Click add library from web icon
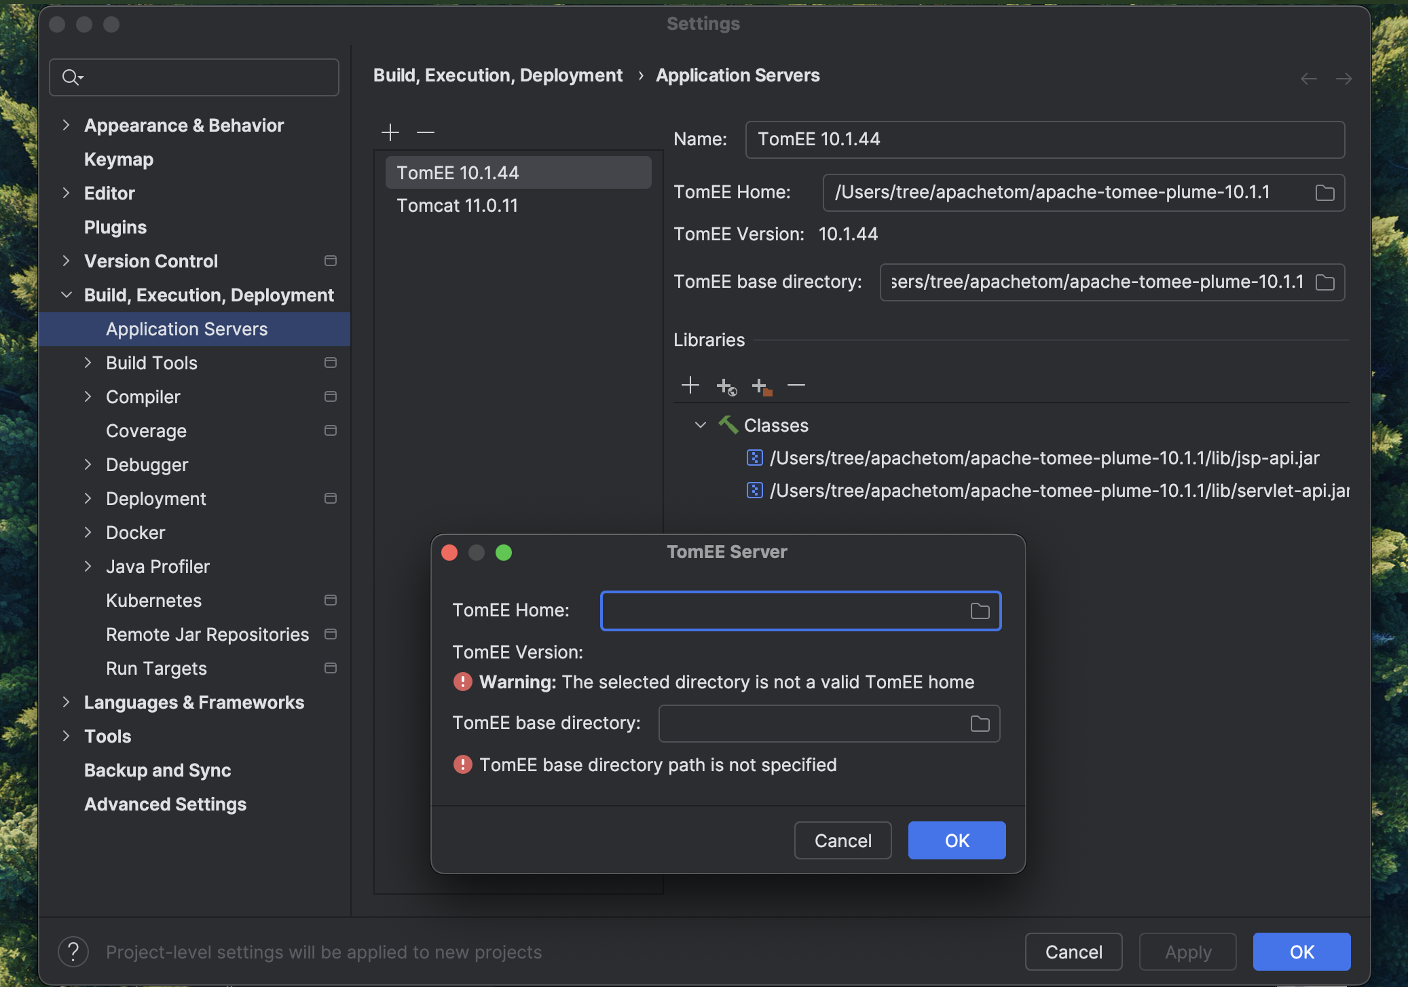The width and height of the screenshot is (1408, 987). 726,386
